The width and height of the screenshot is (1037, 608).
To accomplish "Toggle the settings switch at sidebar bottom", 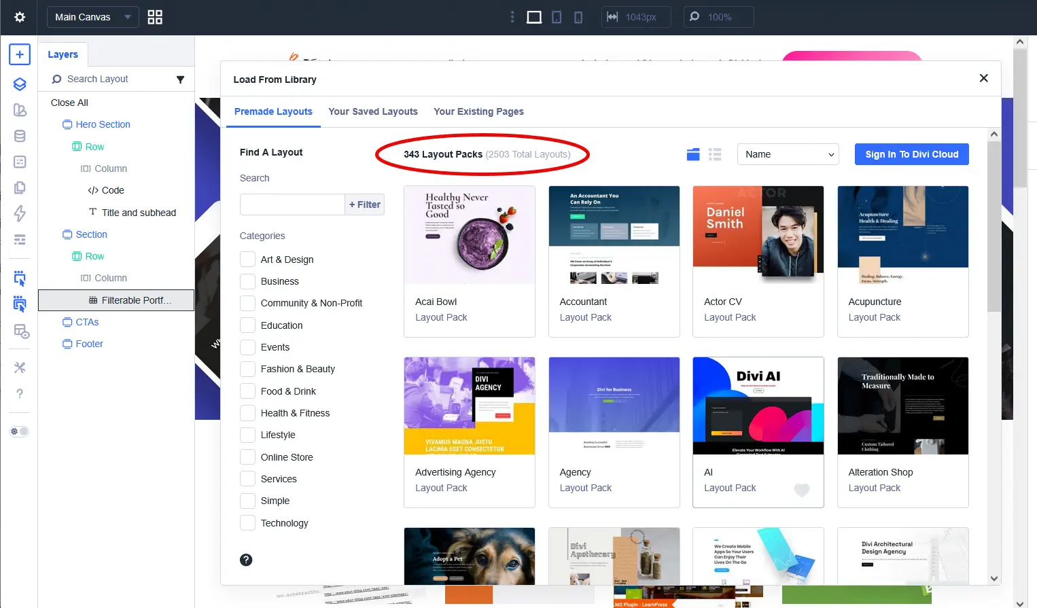I will [20, 431].
